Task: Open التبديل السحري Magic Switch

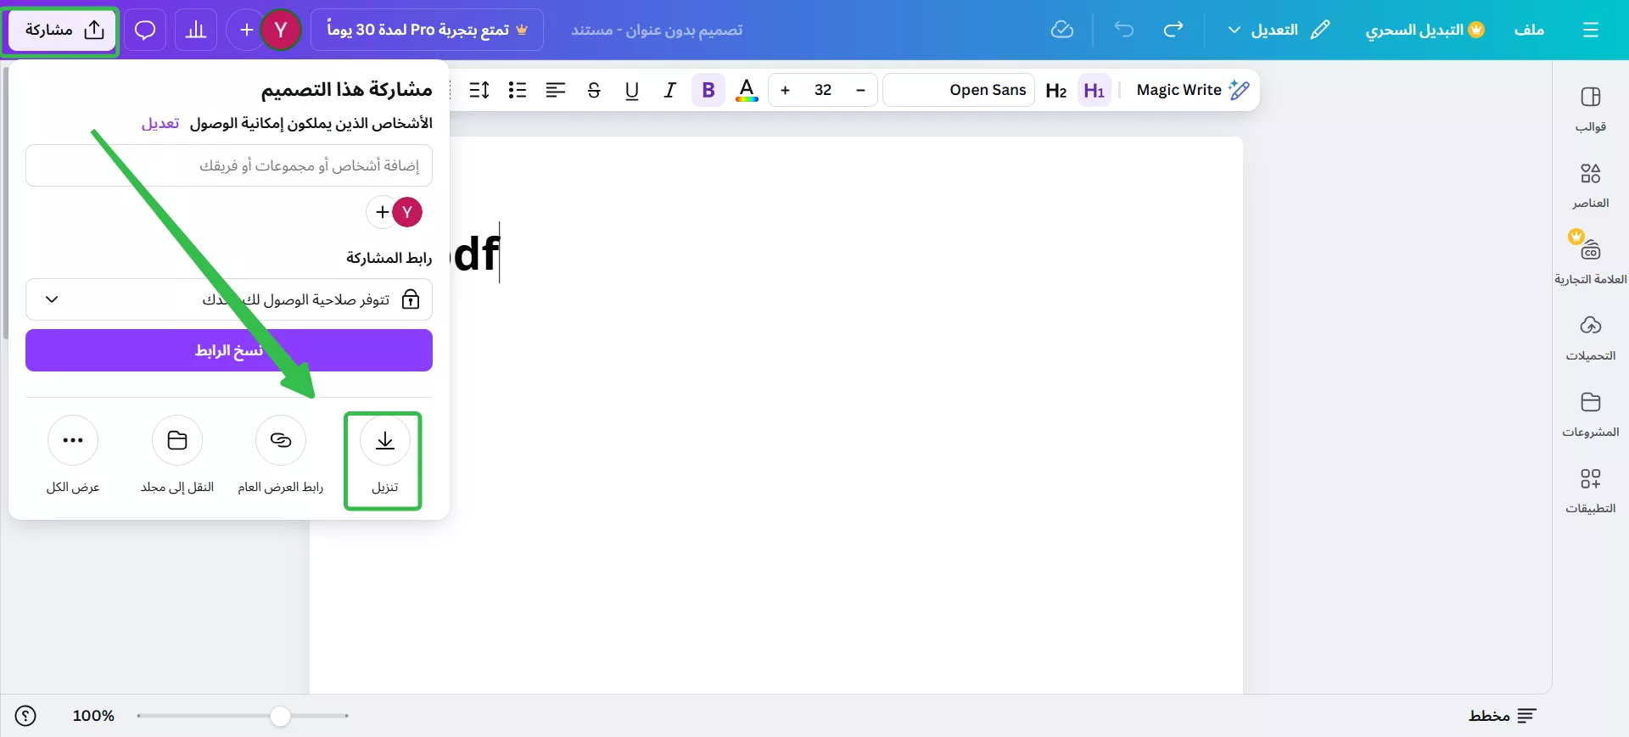Action: pyautogui.click(x=1425, y=30)
